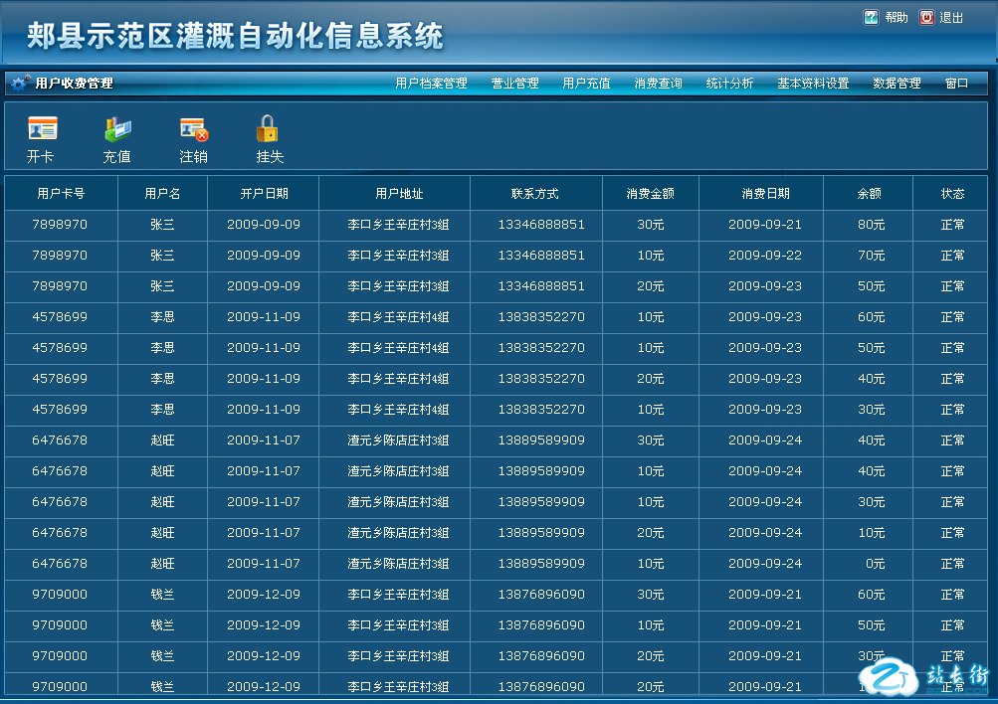Open the 基本资料设置 menu

[x=813, y=84]
